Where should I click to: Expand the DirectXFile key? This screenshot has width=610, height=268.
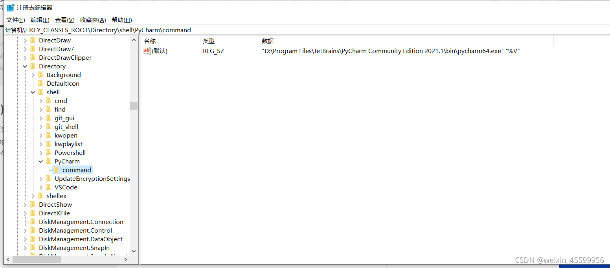click(x=26, y=213)
